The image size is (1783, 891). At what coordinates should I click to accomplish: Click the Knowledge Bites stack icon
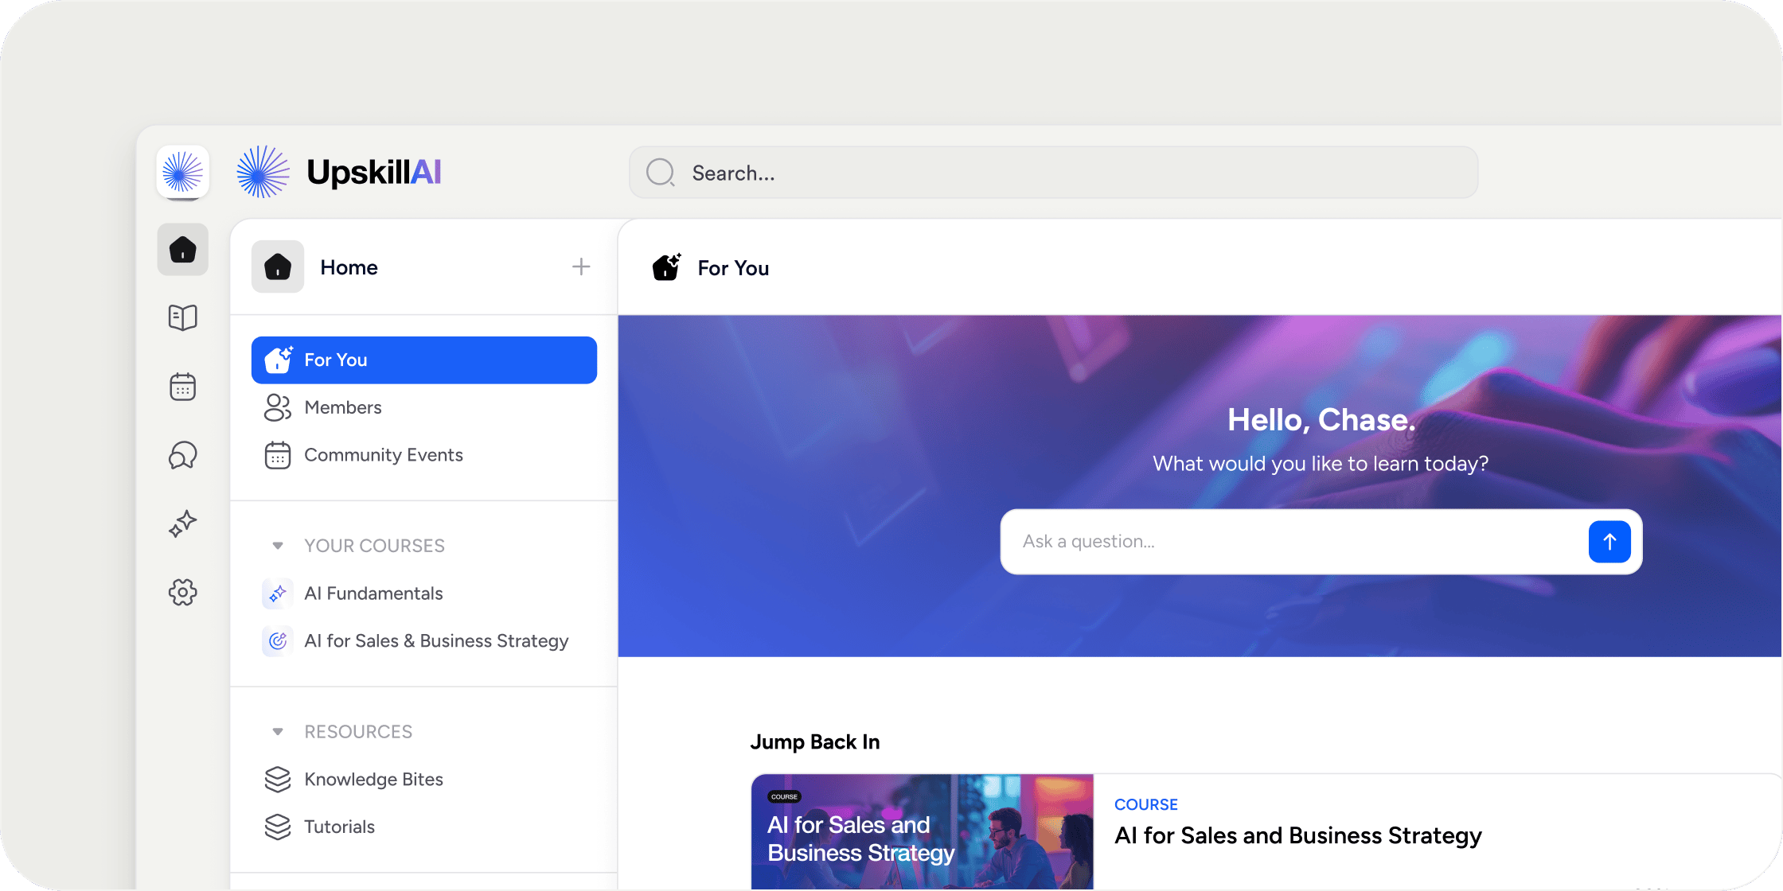click(278, 780)
